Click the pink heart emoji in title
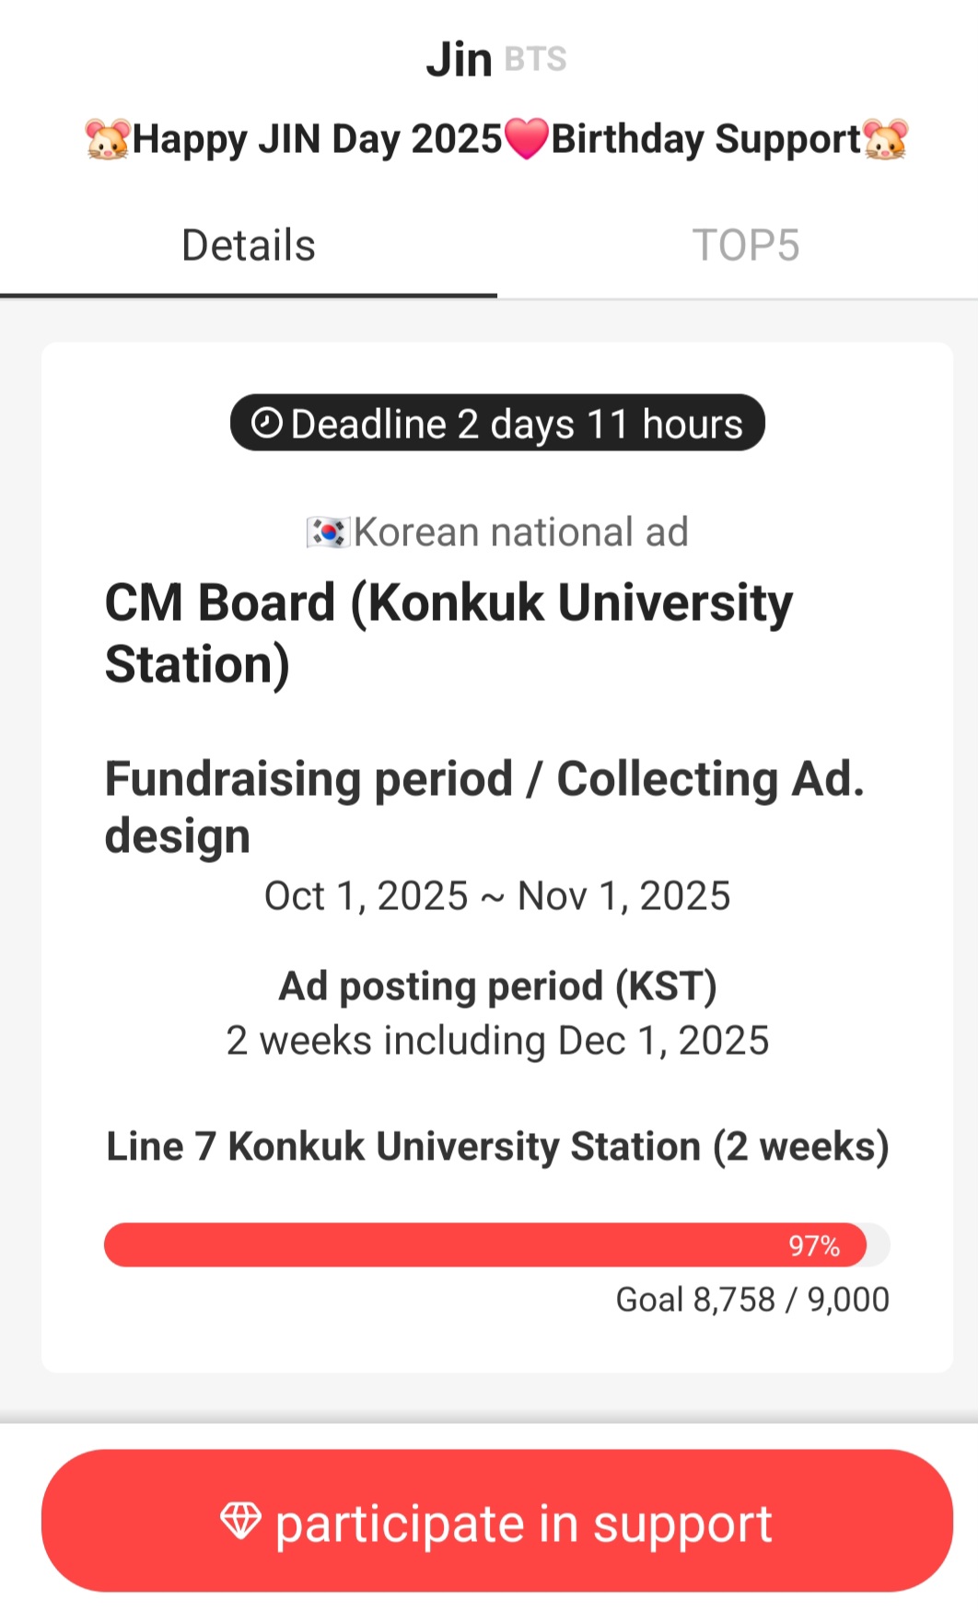Screen dimensions: 978x1611 pyautogui.click(x=527, y=139)
